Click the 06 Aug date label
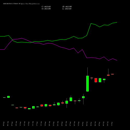Screen dimensions: 130x130 [x=8, y=124]
